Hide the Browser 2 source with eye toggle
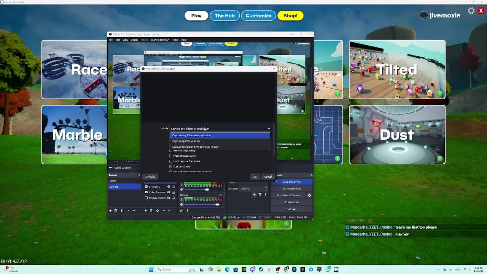The height and width of the screenshot is (274, 487). pos(169,186)
